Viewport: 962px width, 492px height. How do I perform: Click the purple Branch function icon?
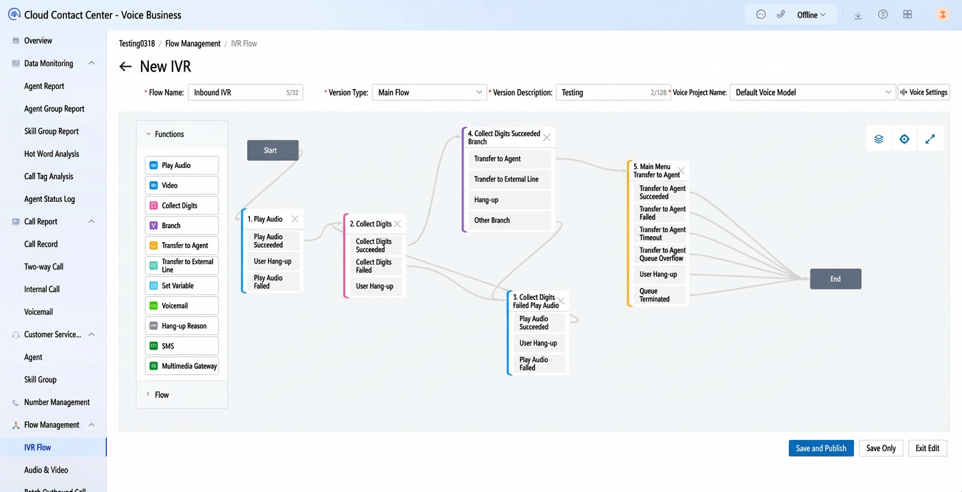154,225
